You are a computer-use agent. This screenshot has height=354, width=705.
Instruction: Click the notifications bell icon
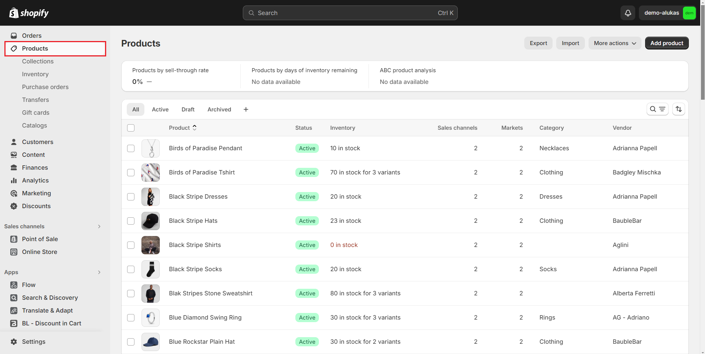click(x=628, y=13)
